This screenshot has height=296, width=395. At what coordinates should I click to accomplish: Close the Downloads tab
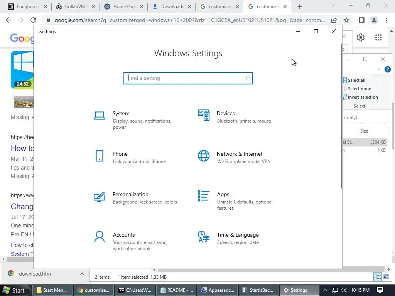pos(189,7)
